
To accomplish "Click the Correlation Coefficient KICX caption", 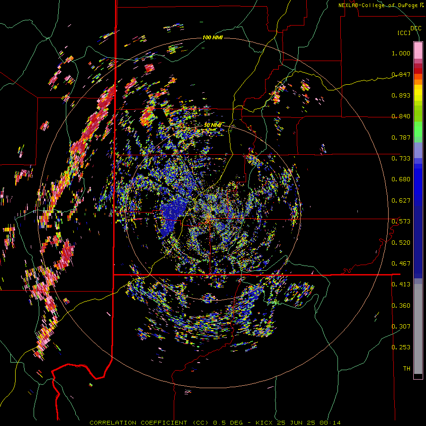I will tap(215, 423).
